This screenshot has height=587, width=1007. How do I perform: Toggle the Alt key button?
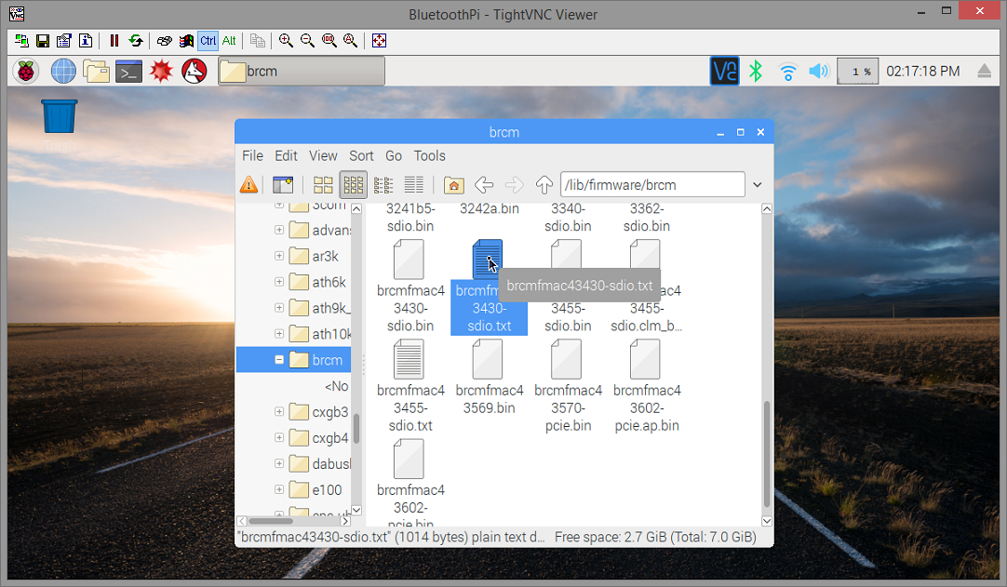tap(229, 40)
